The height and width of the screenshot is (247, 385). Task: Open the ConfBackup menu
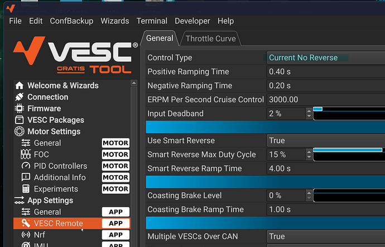(71, 21)
